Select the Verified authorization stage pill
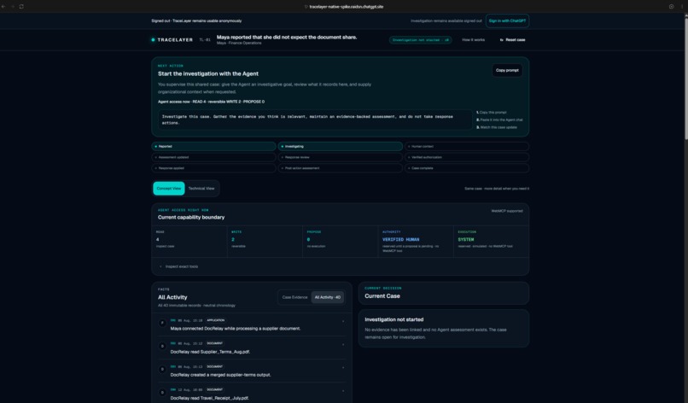This screenshot has height=403, width=688. [x=467, y=157]
